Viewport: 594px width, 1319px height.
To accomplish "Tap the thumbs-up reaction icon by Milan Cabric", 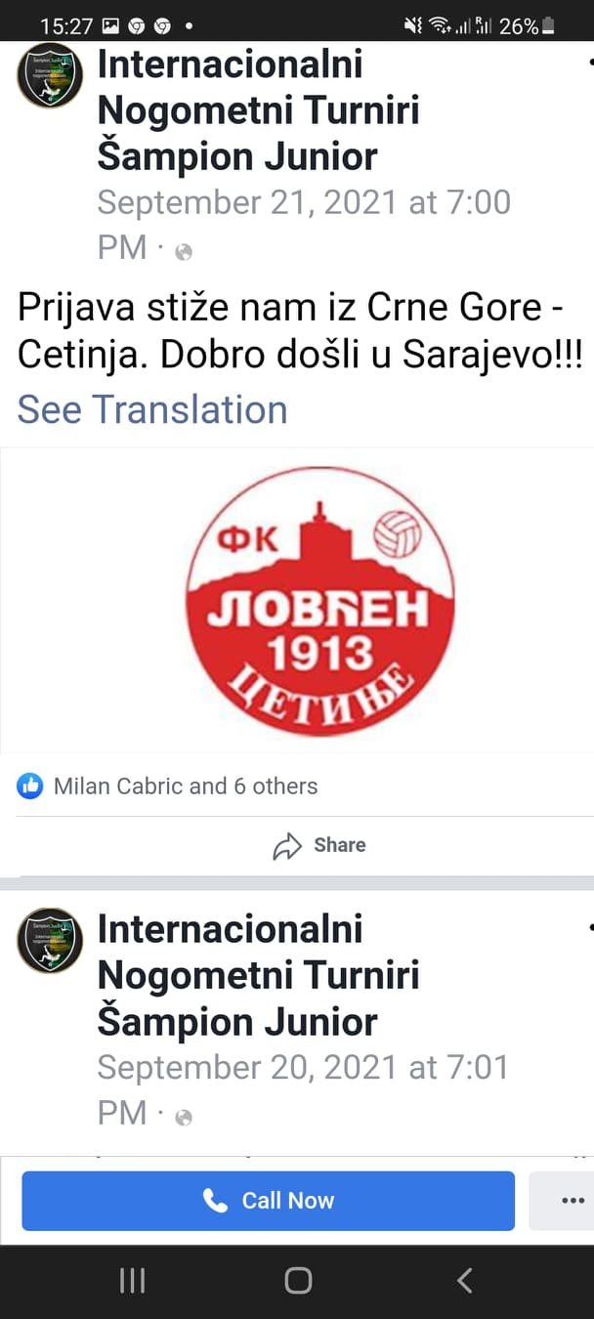I will [30, 786].
